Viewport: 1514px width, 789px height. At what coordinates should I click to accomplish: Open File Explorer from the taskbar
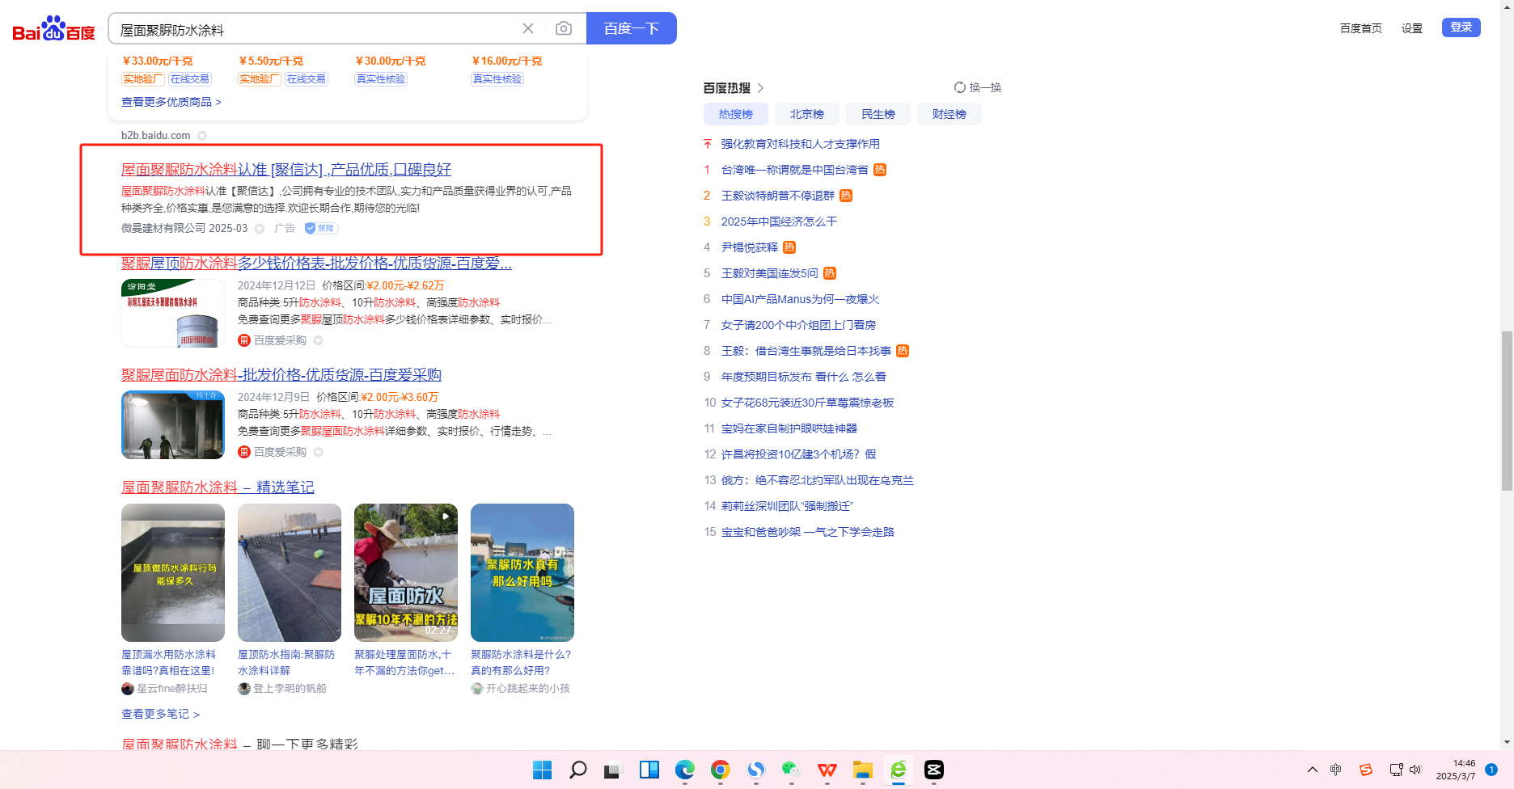click(x=862, y=770)
